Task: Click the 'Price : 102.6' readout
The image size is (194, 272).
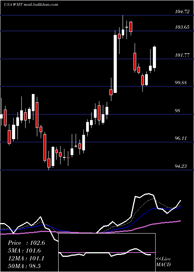Action: click(26, 243)
